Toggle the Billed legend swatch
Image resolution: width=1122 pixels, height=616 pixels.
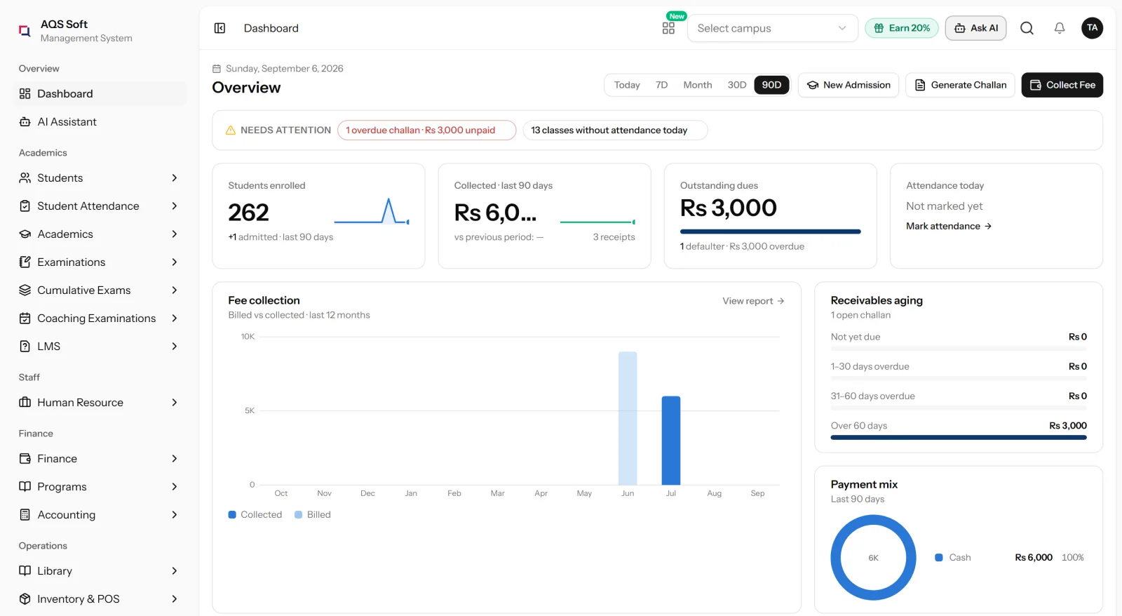pyautogui.click(x=298, y=515)
